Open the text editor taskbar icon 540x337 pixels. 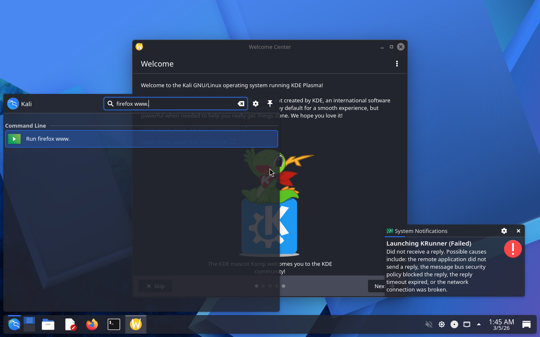tap(70, 324)
